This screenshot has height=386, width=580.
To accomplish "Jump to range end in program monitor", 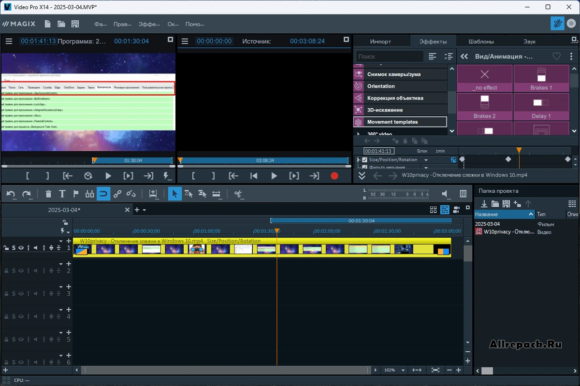I will (148, 176).
